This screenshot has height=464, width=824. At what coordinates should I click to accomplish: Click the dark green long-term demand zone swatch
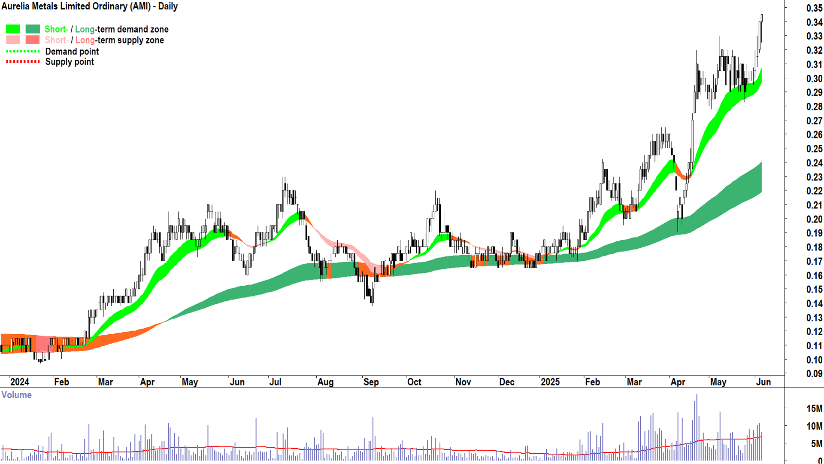(33, 29)
